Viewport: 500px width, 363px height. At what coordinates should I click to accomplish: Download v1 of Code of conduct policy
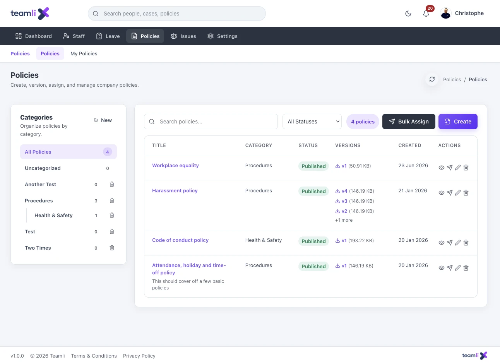(x=341, y=241)
